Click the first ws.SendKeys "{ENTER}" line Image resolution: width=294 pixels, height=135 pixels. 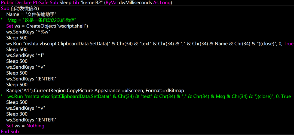pyautogui.click(x=31, y=79)
